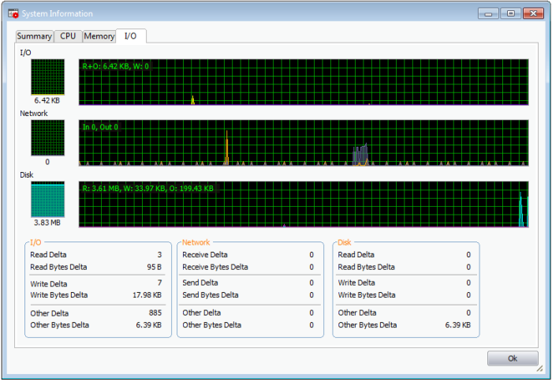552x382 pixels.
Task: Click the I/O section label above the gauge
Action: tap(25, 53)
